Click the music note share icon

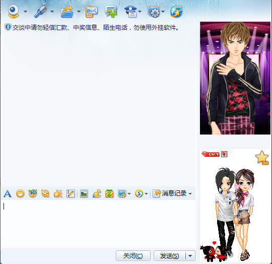(97, 193)
